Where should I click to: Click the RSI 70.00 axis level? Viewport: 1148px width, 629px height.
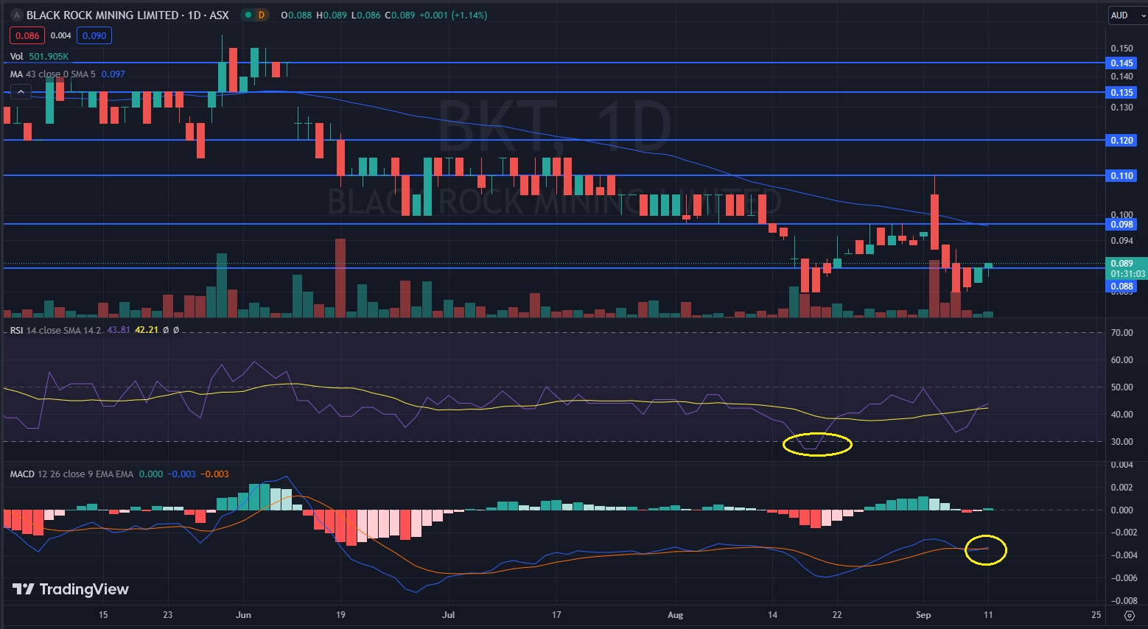(1121, 333)
